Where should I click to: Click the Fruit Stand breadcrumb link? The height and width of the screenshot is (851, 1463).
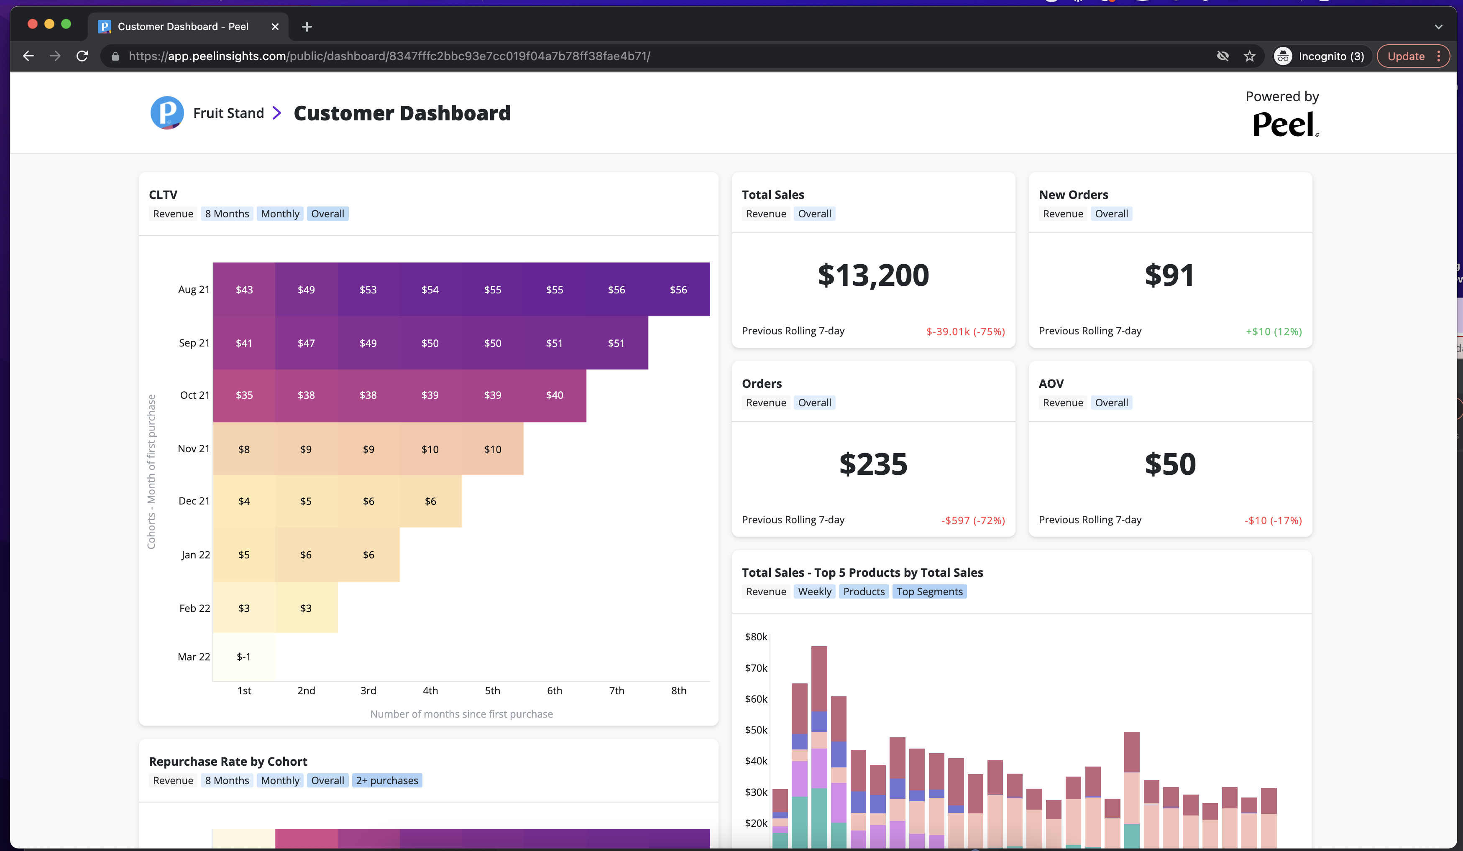click(x=228, y=113)
